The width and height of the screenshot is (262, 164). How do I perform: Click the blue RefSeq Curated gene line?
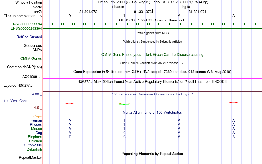pos(152,37)
